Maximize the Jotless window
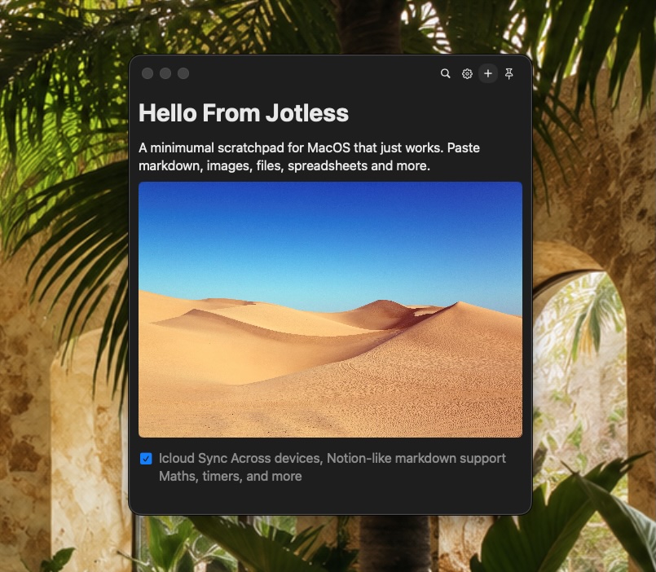Image resolution: width=656 pixels, height=572 pixels. (183, 73)
